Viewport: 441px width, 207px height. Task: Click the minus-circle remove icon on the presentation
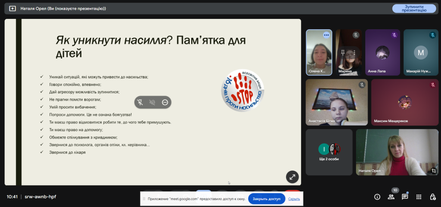(165, 102)
